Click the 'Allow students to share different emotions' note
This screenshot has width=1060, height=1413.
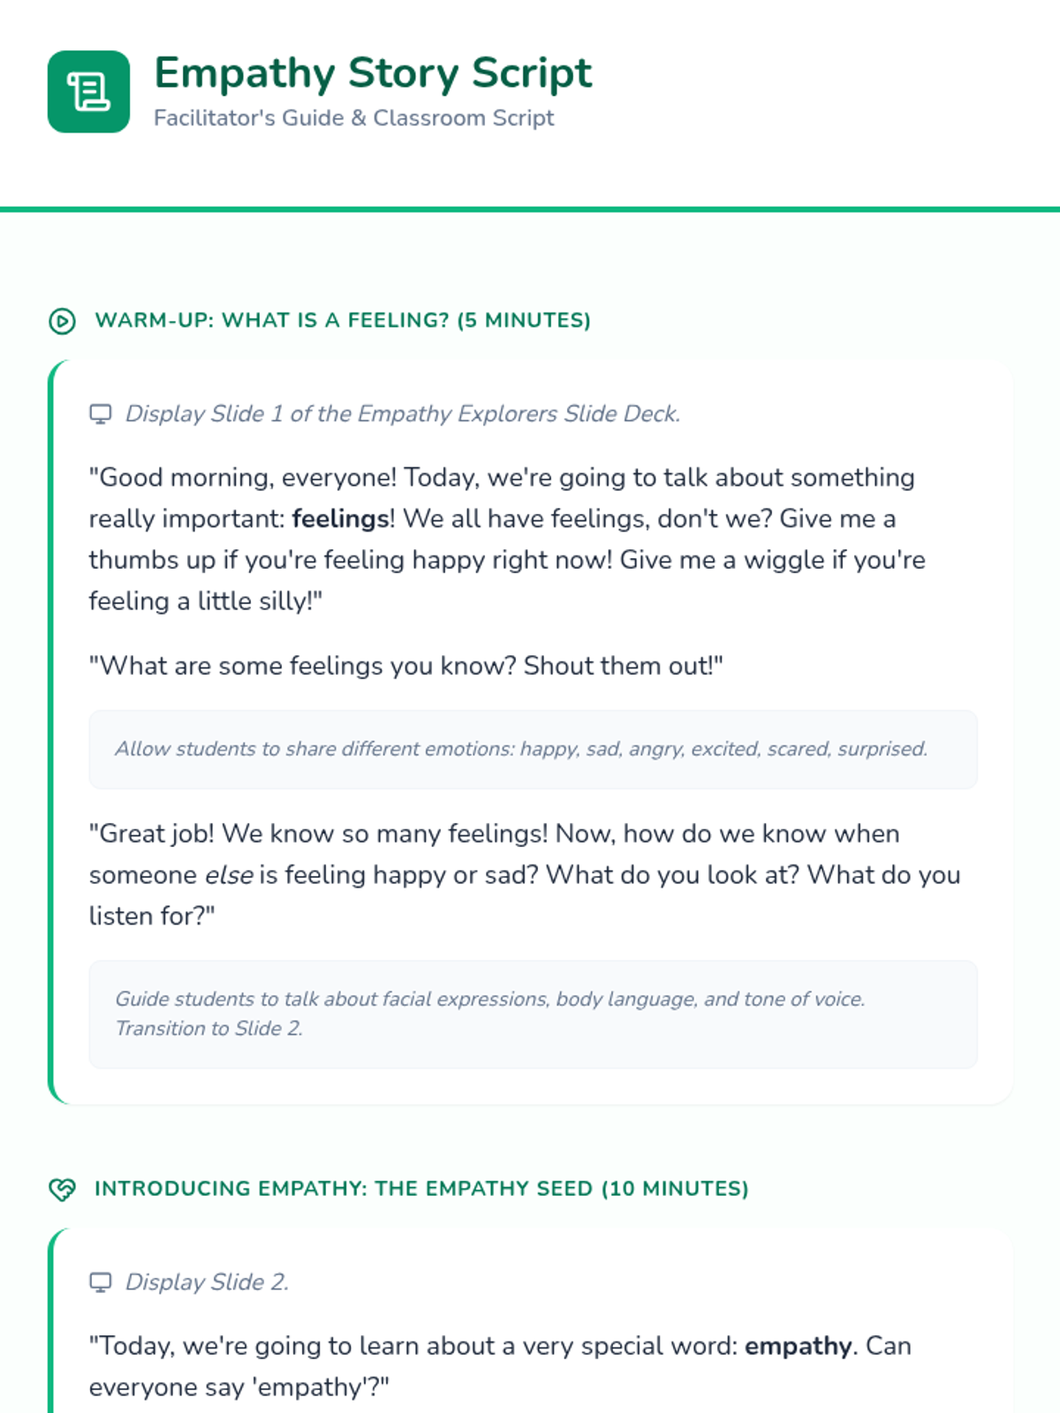coord(521,749)
